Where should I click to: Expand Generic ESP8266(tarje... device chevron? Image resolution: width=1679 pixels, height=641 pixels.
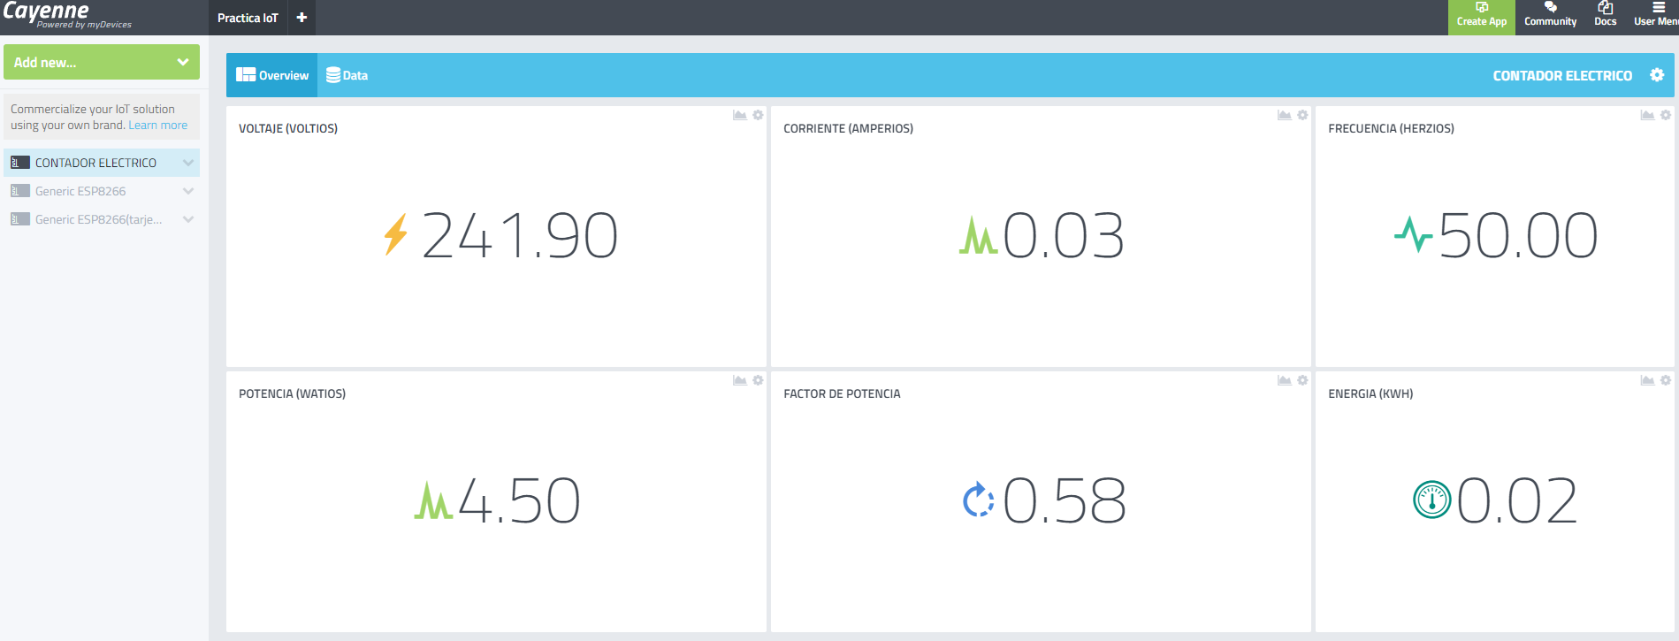coord(187,219)
